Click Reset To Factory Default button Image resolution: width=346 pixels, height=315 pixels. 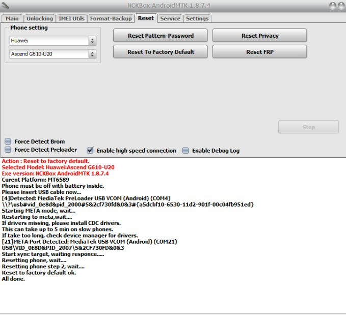point(161,52)
